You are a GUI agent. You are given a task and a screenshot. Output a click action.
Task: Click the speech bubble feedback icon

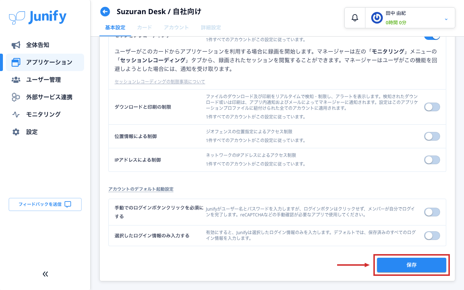click(x=68, y=204)
